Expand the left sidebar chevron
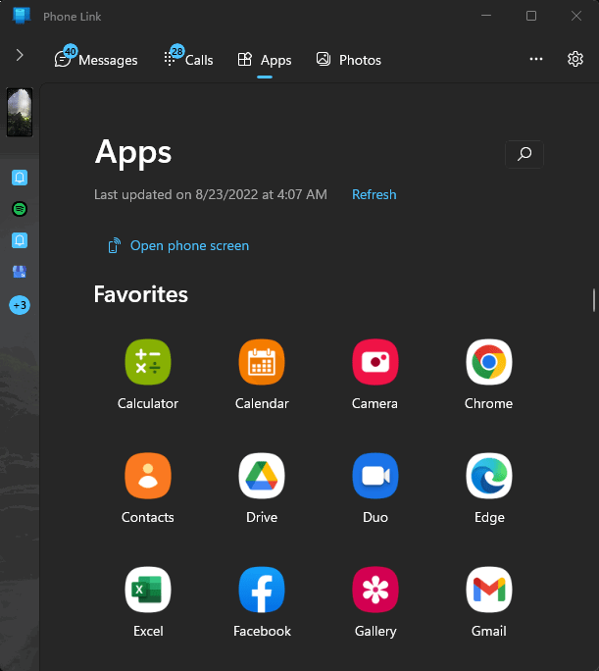 pos(20,55)
